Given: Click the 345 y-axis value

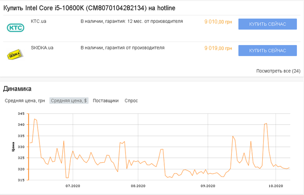Looking at the screenshot, I should 21,114.
